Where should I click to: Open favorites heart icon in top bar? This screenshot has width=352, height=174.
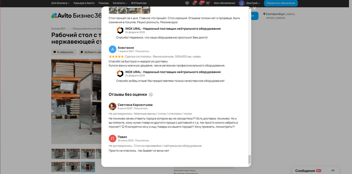click(x=187, y=3)
